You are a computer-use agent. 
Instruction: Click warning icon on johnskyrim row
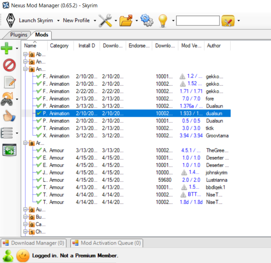(184, 172)
